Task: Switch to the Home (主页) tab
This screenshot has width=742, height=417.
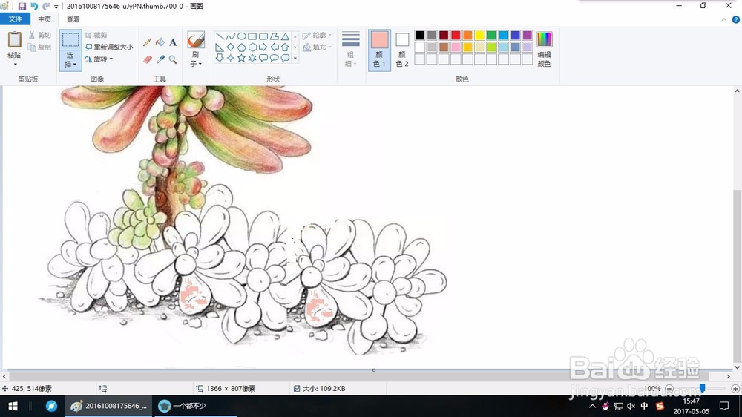Action: pos(45,19)
